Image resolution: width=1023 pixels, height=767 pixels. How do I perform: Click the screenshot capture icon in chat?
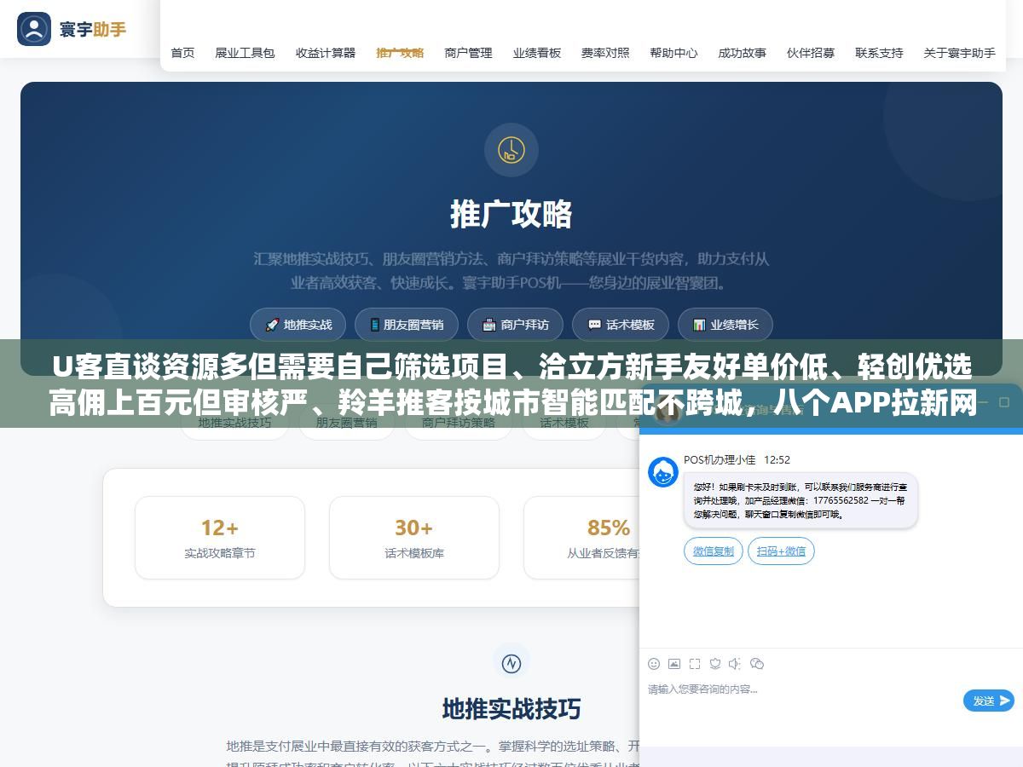pyautogui.click(x=695, y=664)
